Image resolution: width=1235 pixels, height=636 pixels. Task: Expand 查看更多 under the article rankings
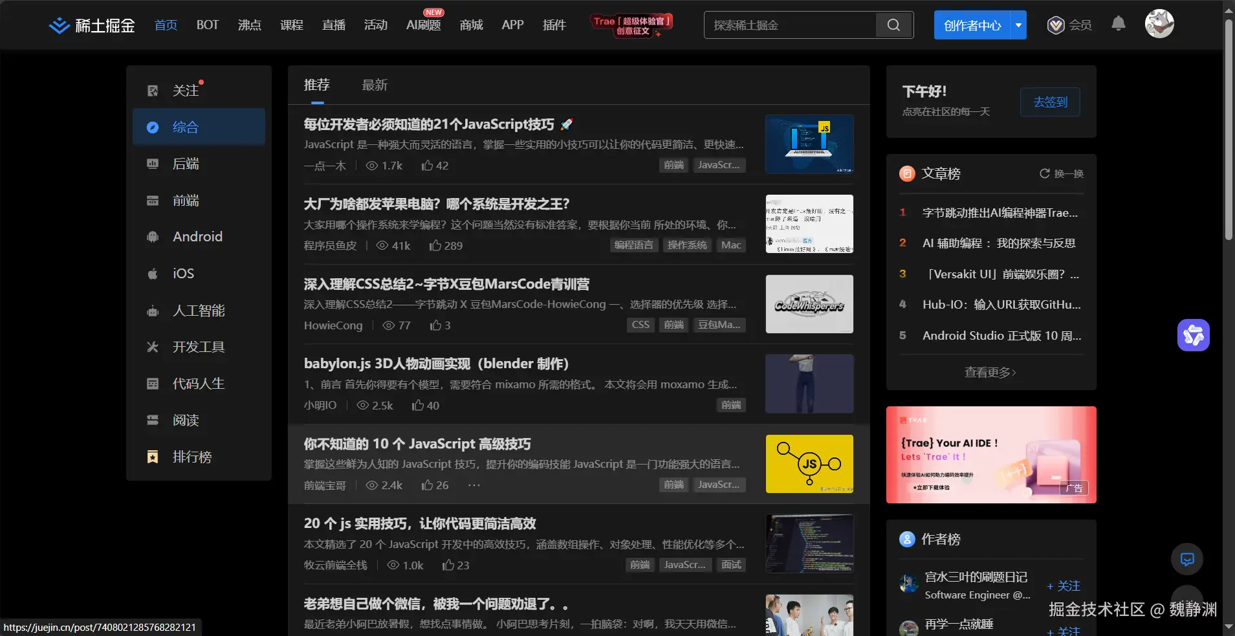point(989,372)
